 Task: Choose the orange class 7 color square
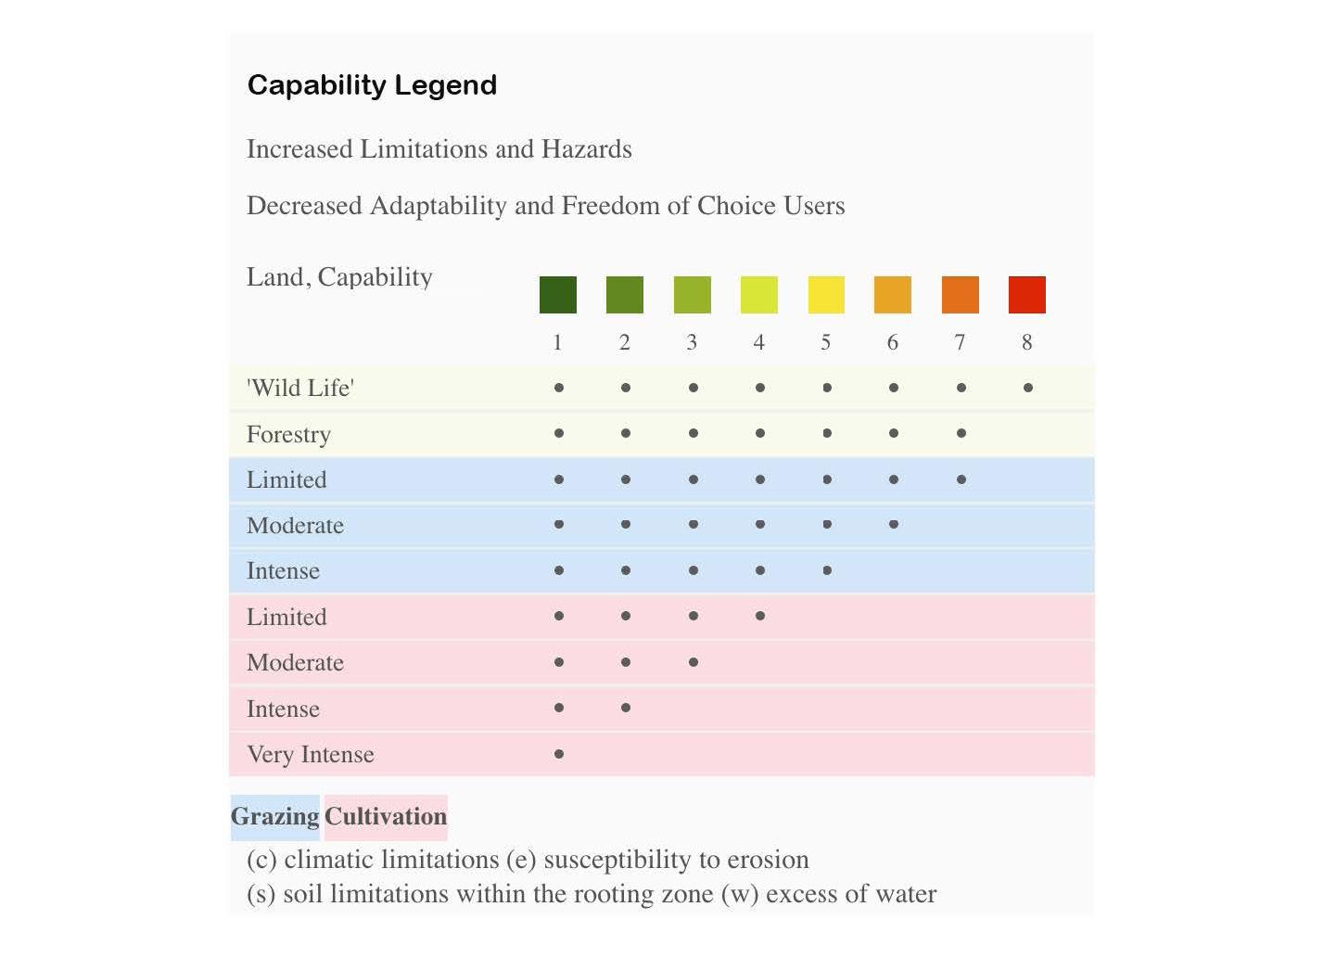tap(960, 295)
